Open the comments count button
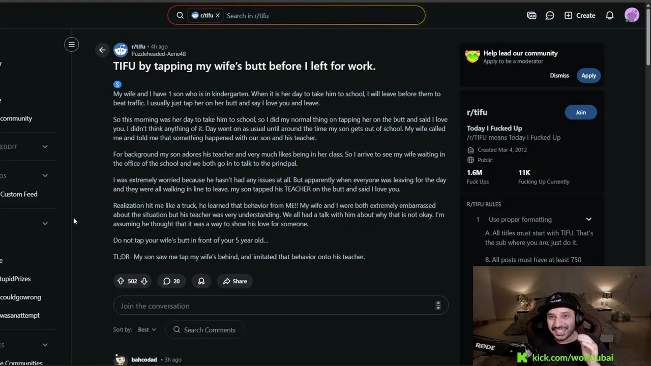Image resolution: width=651 pixels, height=366 pixels. pos(171,281)
